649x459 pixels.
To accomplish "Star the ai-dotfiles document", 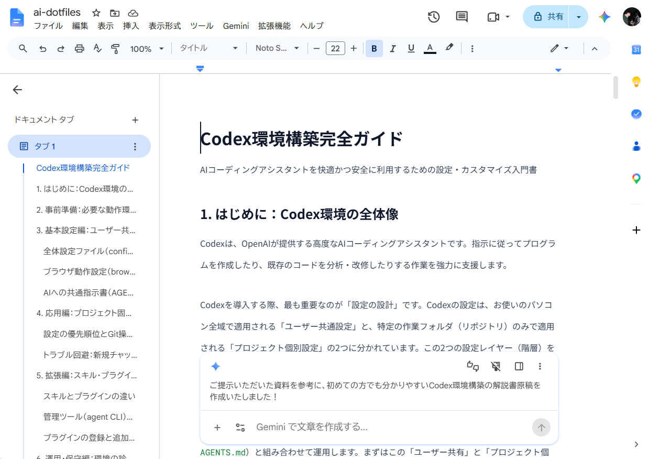I will (96, 13).
